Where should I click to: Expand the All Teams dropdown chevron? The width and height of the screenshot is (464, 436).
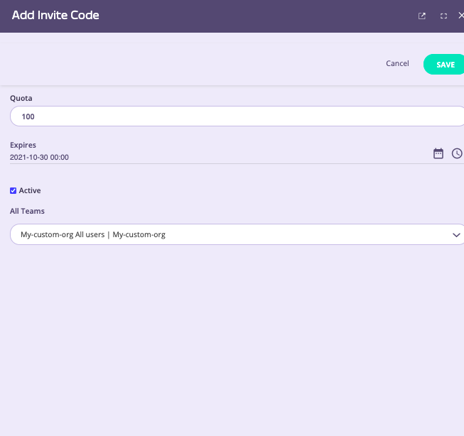click(x=456, y=234)
